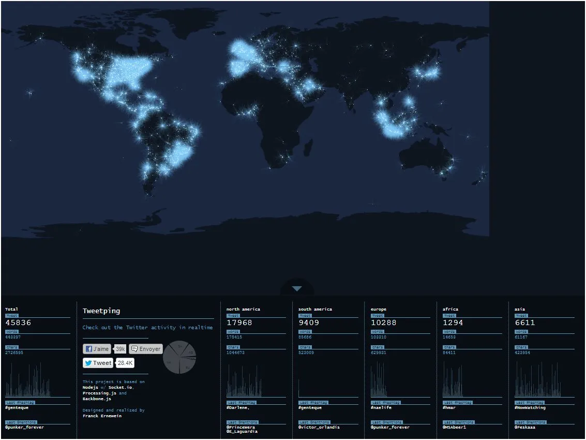Viewport: 586px width, 440px height.
Task: Click the @E_Laguardia mention
Action: (242, 432)
